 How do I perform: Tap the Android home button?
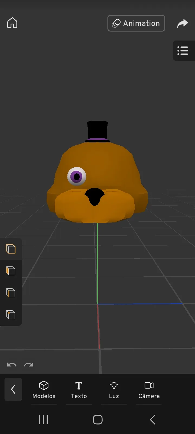click(x=98, y=420)
